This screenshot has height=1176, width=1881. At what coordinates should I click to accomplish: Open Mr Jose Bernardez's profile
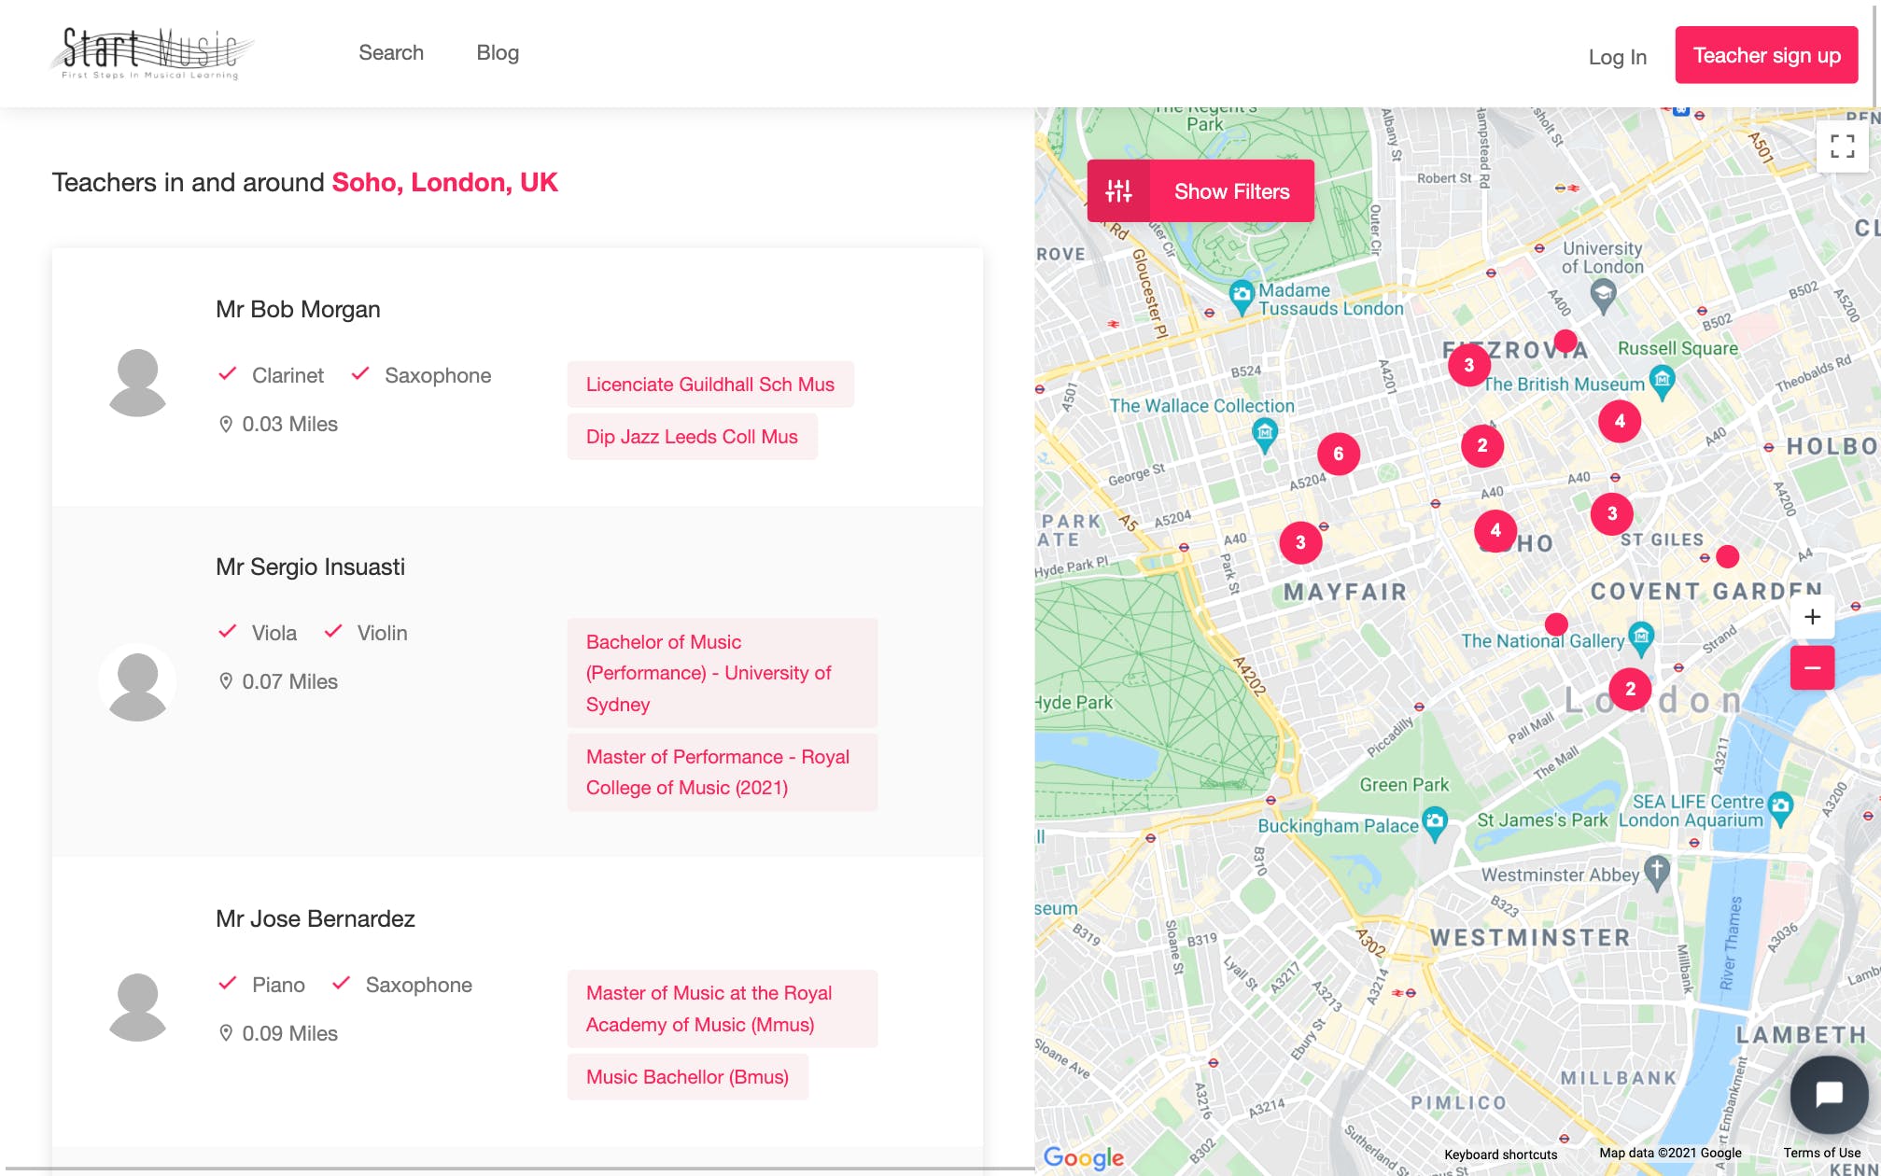point(316,918)
